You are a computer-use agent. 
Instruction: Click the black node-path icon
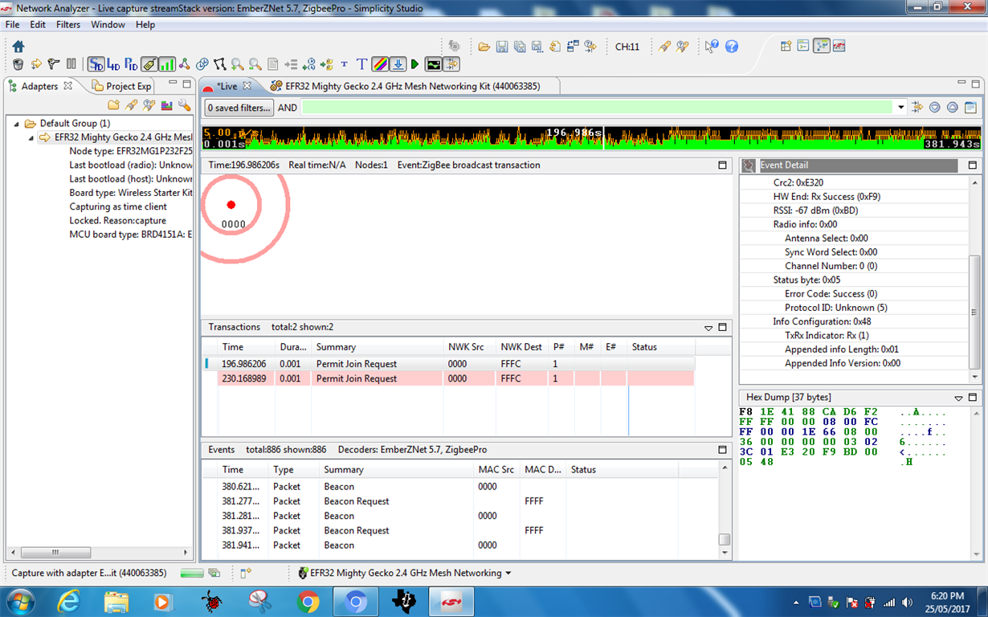(220, 64)
